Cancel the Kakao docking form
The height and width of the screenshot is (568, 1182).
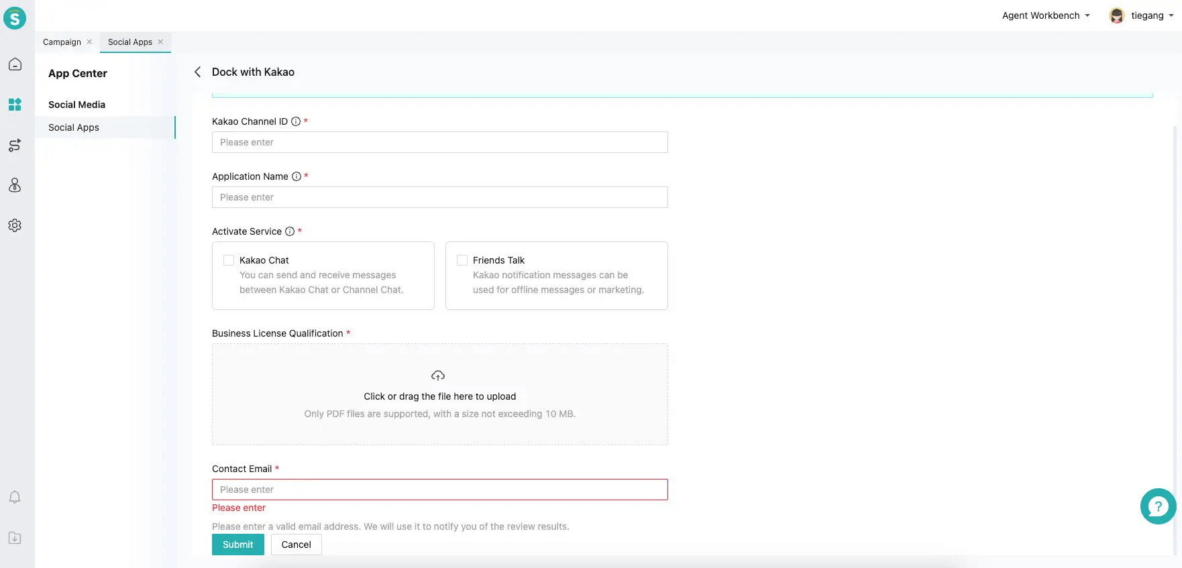[x=297, y=545]
